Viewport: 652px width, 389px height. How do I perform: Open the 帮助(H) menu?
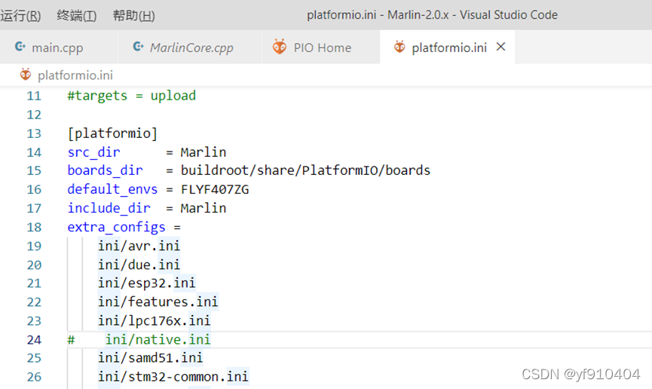pos(133,16)
